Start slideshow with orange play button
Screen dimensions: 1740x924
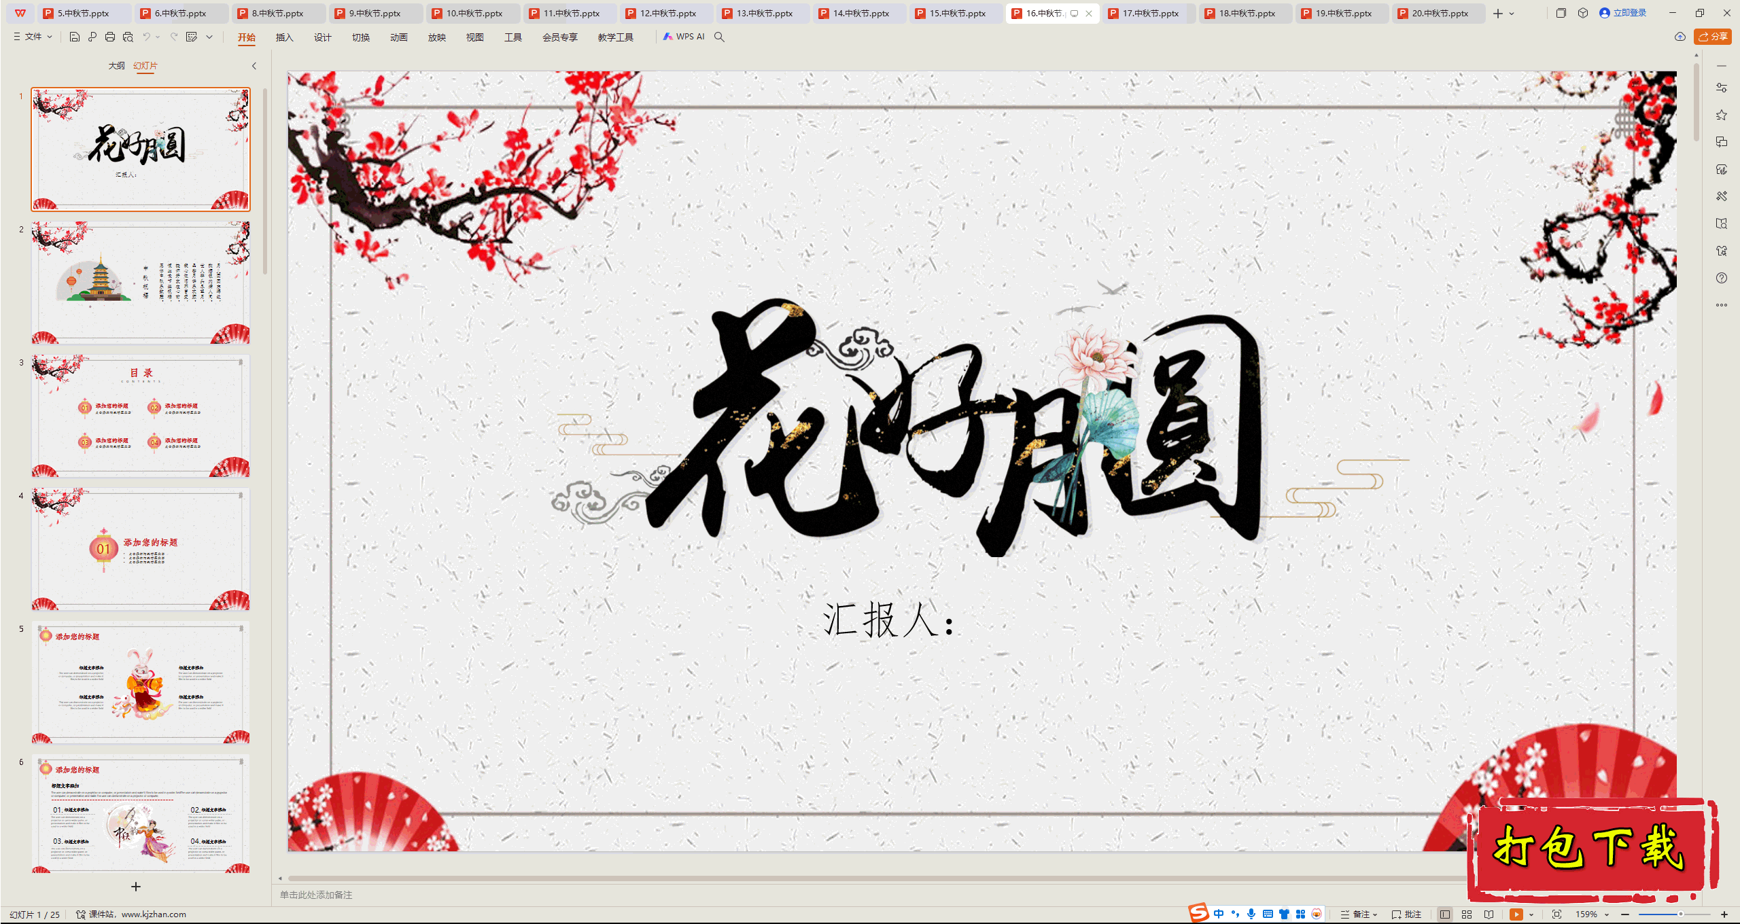point(1516,914)
